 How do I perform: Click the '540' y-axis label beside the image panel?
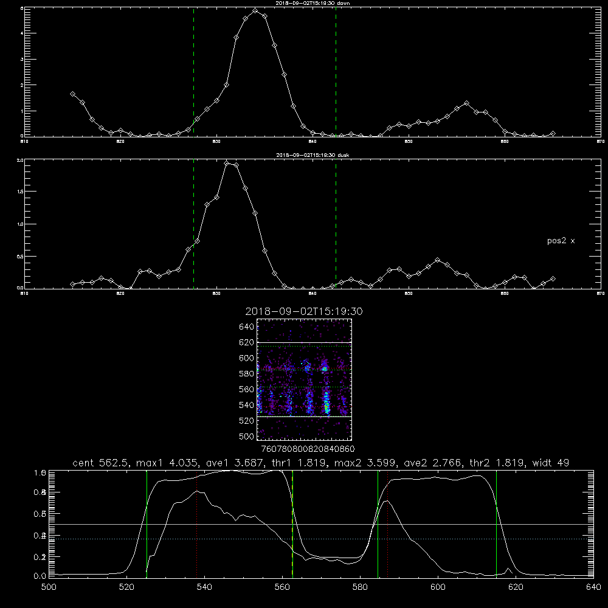click(x=247, y=405)
